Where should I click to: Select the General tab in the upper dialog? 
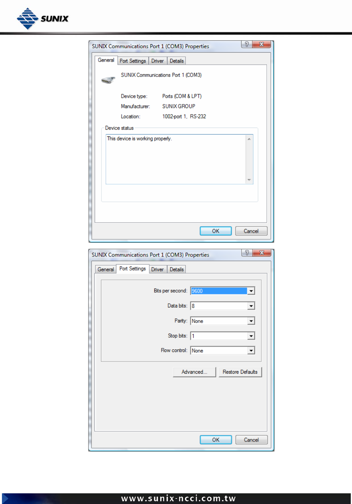[106, 60]
